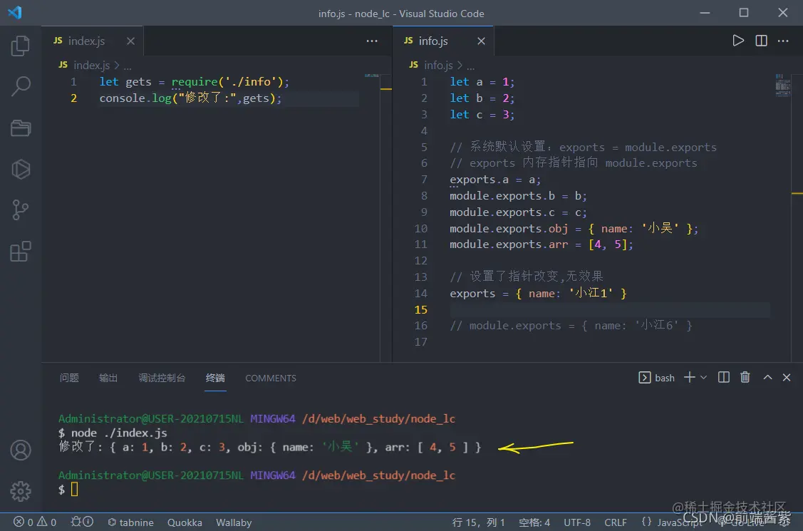Screen dimensions: 803x531
Task: Run code with the play icon
Action: point(738,41)
